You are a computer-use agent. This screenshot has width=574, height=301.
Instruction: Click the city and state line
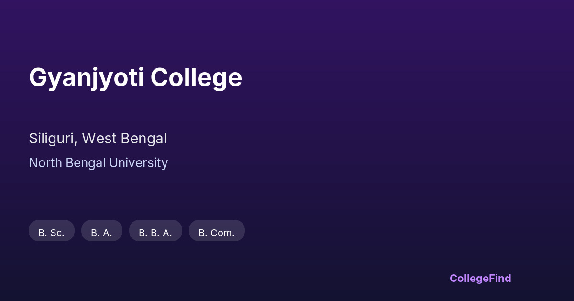coord(98,139)
